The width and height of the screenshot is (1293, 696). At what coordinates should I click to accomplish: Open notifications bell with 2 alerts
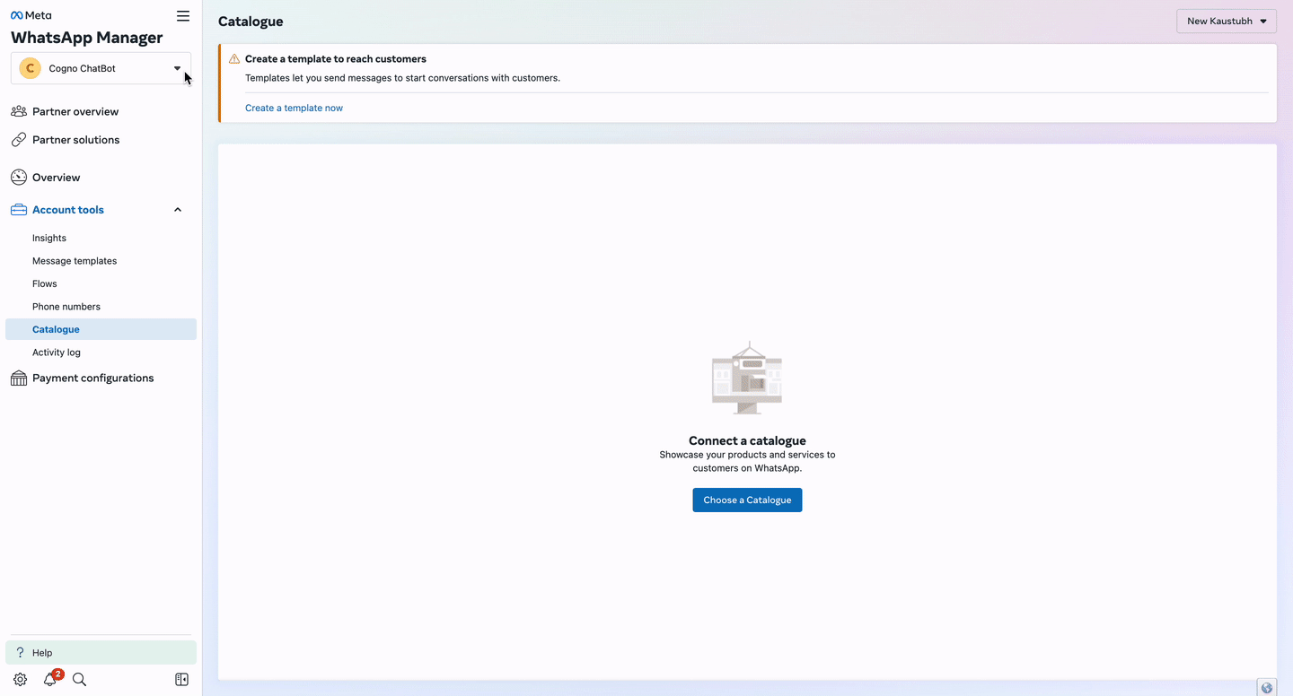click(51, 679)
